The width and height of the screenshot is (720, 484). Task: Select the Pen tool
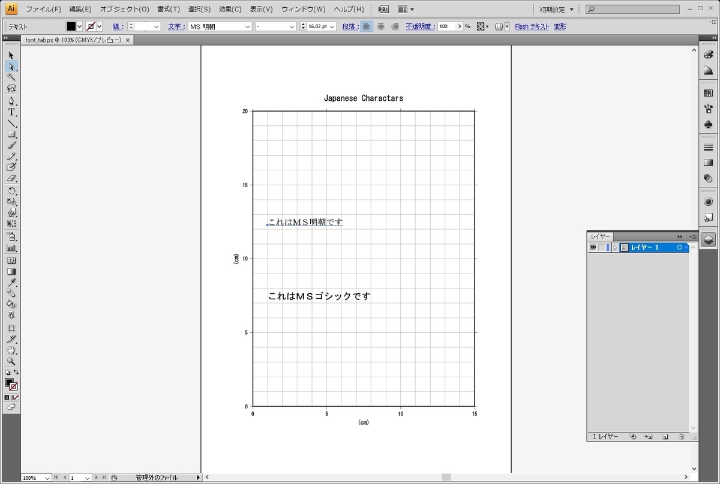(11, 101)
